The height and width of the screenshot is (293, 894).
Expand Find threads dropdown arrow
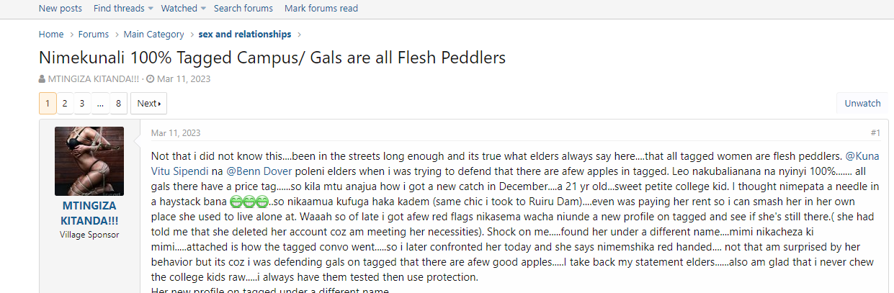point(151,9)
